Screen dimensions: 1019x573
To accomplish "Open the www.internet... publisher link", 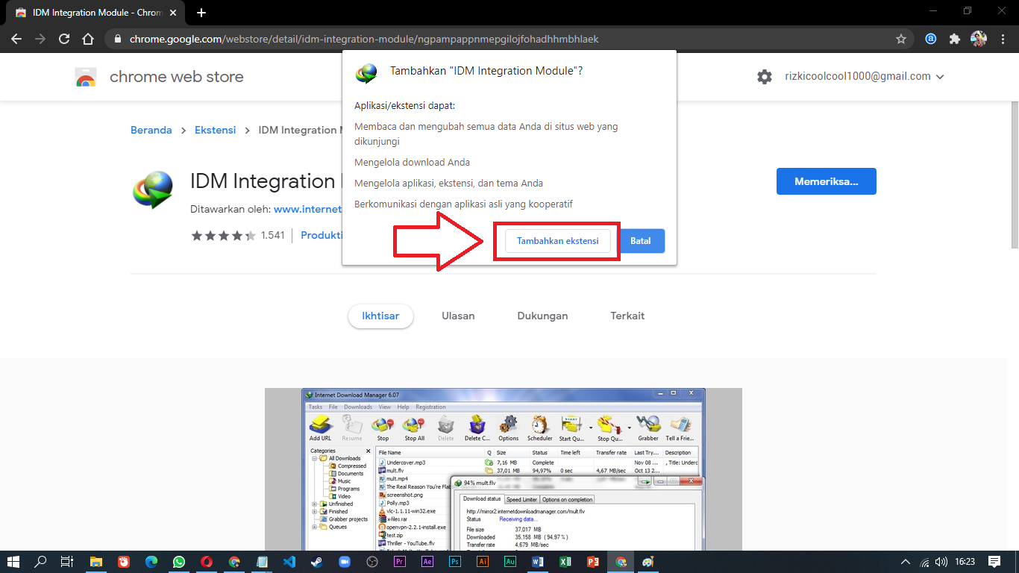I will click(x=307, y=210).
